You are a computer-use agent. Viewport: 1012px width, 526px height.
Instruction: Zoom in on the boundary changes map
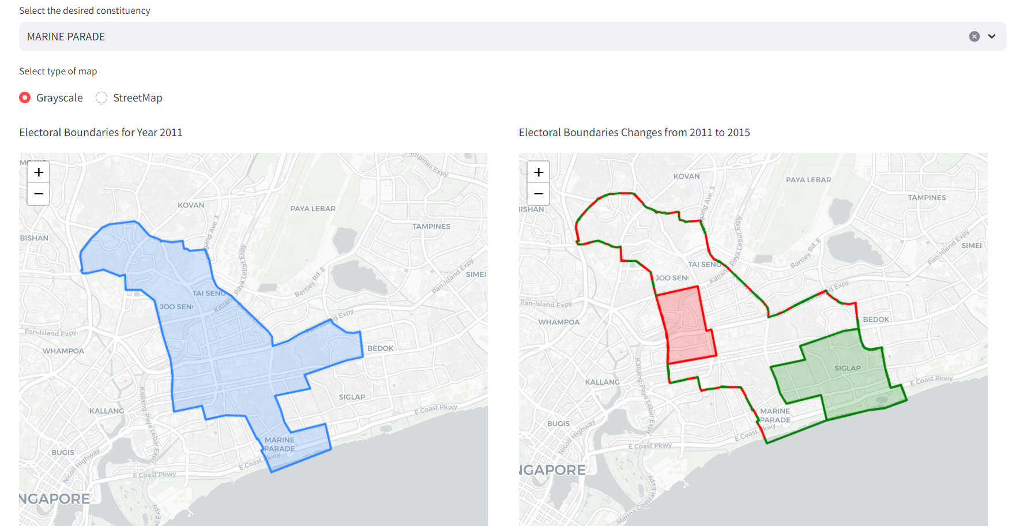538,172
